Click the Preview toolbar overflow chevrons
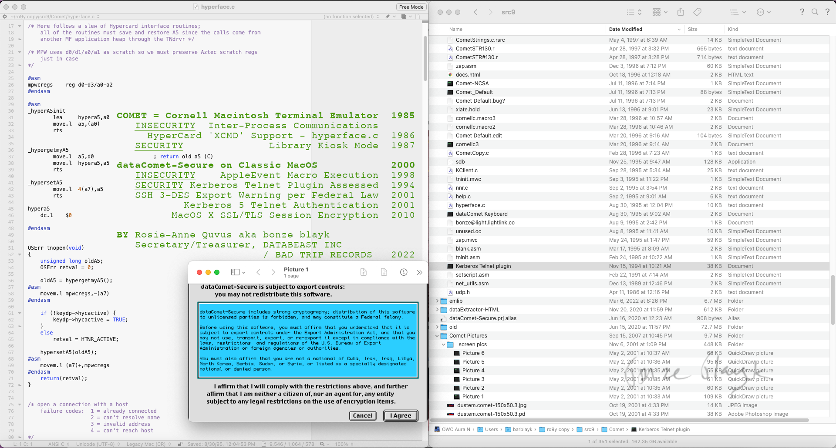 (x=419, y=272)
